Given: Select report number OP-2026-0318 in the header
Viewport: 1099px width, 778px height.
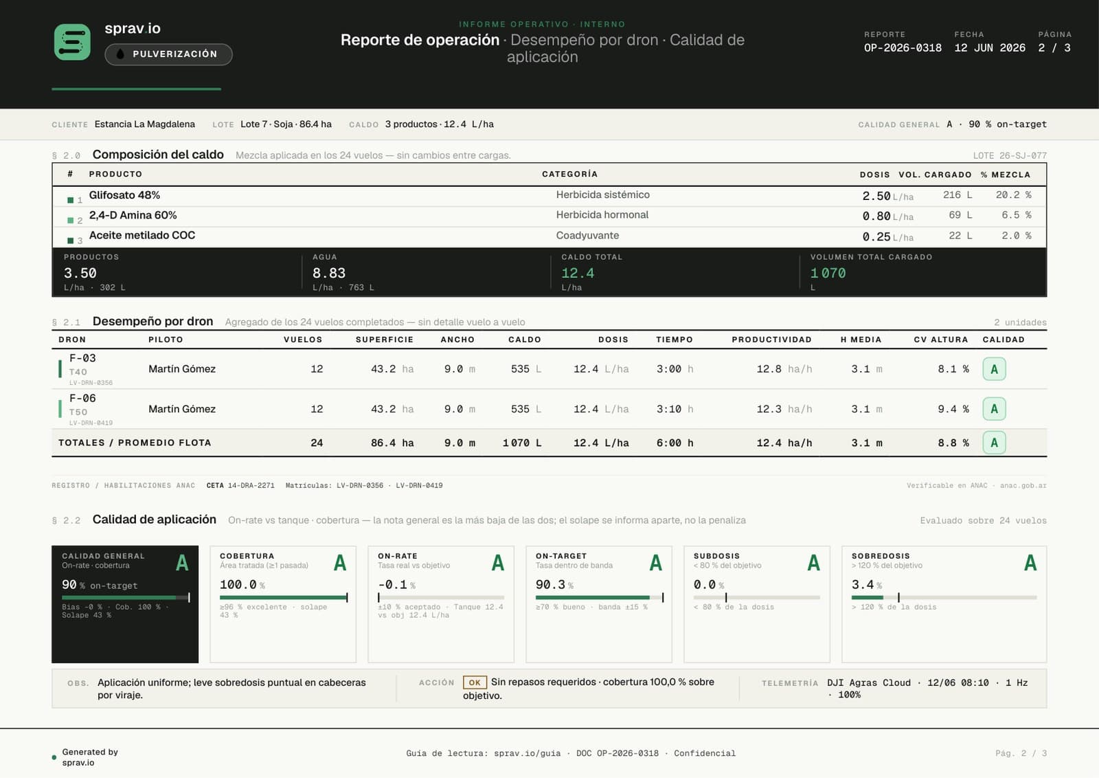Looking at the screenshot, I should click(x=903, y=48).
